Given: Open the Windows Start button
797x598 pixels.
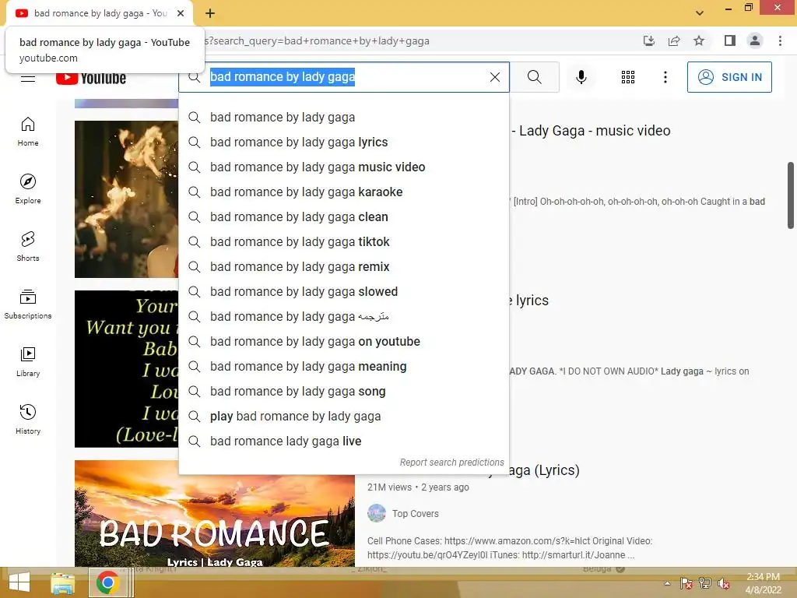Looking at the screenshot, I should 19,582.
